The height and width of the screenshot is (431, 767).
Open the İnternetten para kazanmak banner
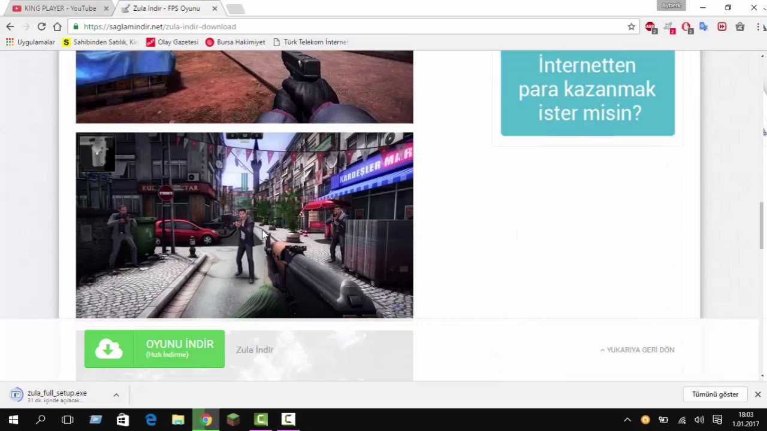(588, 93)
